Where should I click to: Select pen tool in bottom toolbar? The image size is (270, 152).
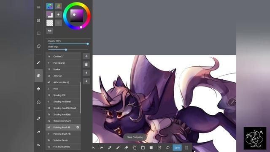coord(118,148)
